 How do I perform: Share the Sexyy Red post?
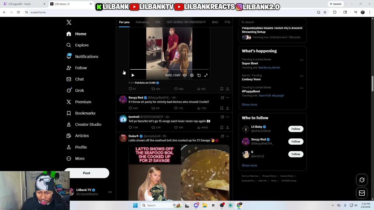click(x=228, y=108)
